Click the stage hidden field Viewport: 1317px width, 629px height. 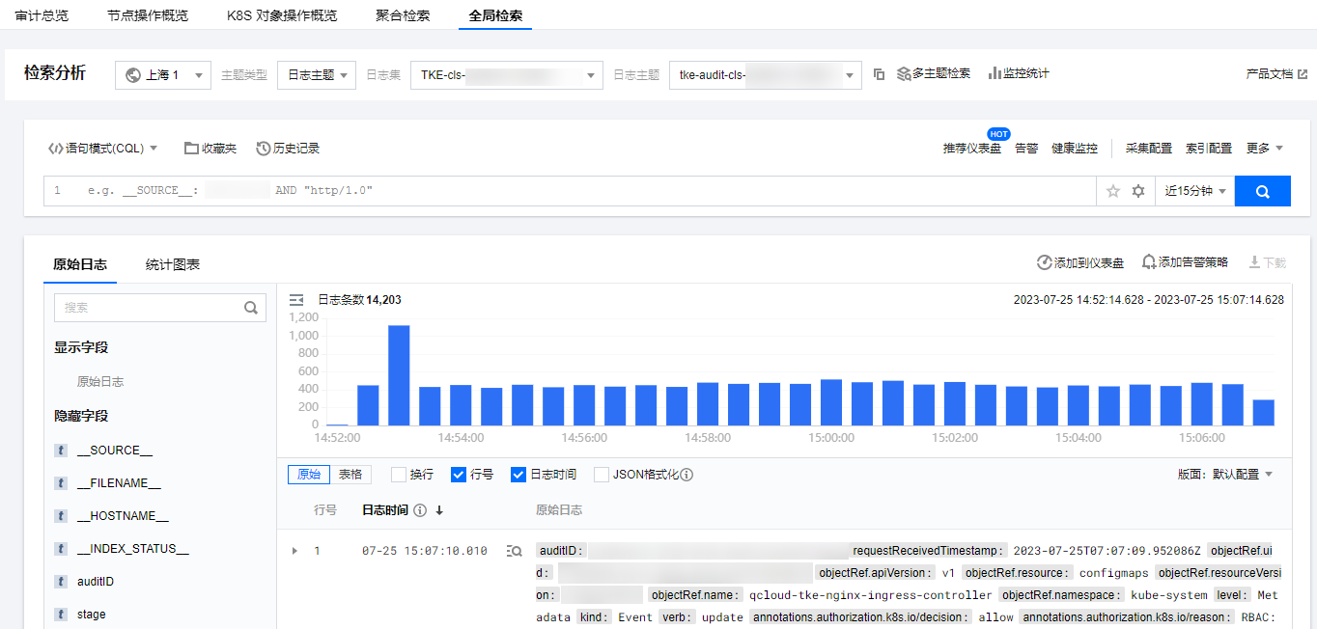pos(92,615)
